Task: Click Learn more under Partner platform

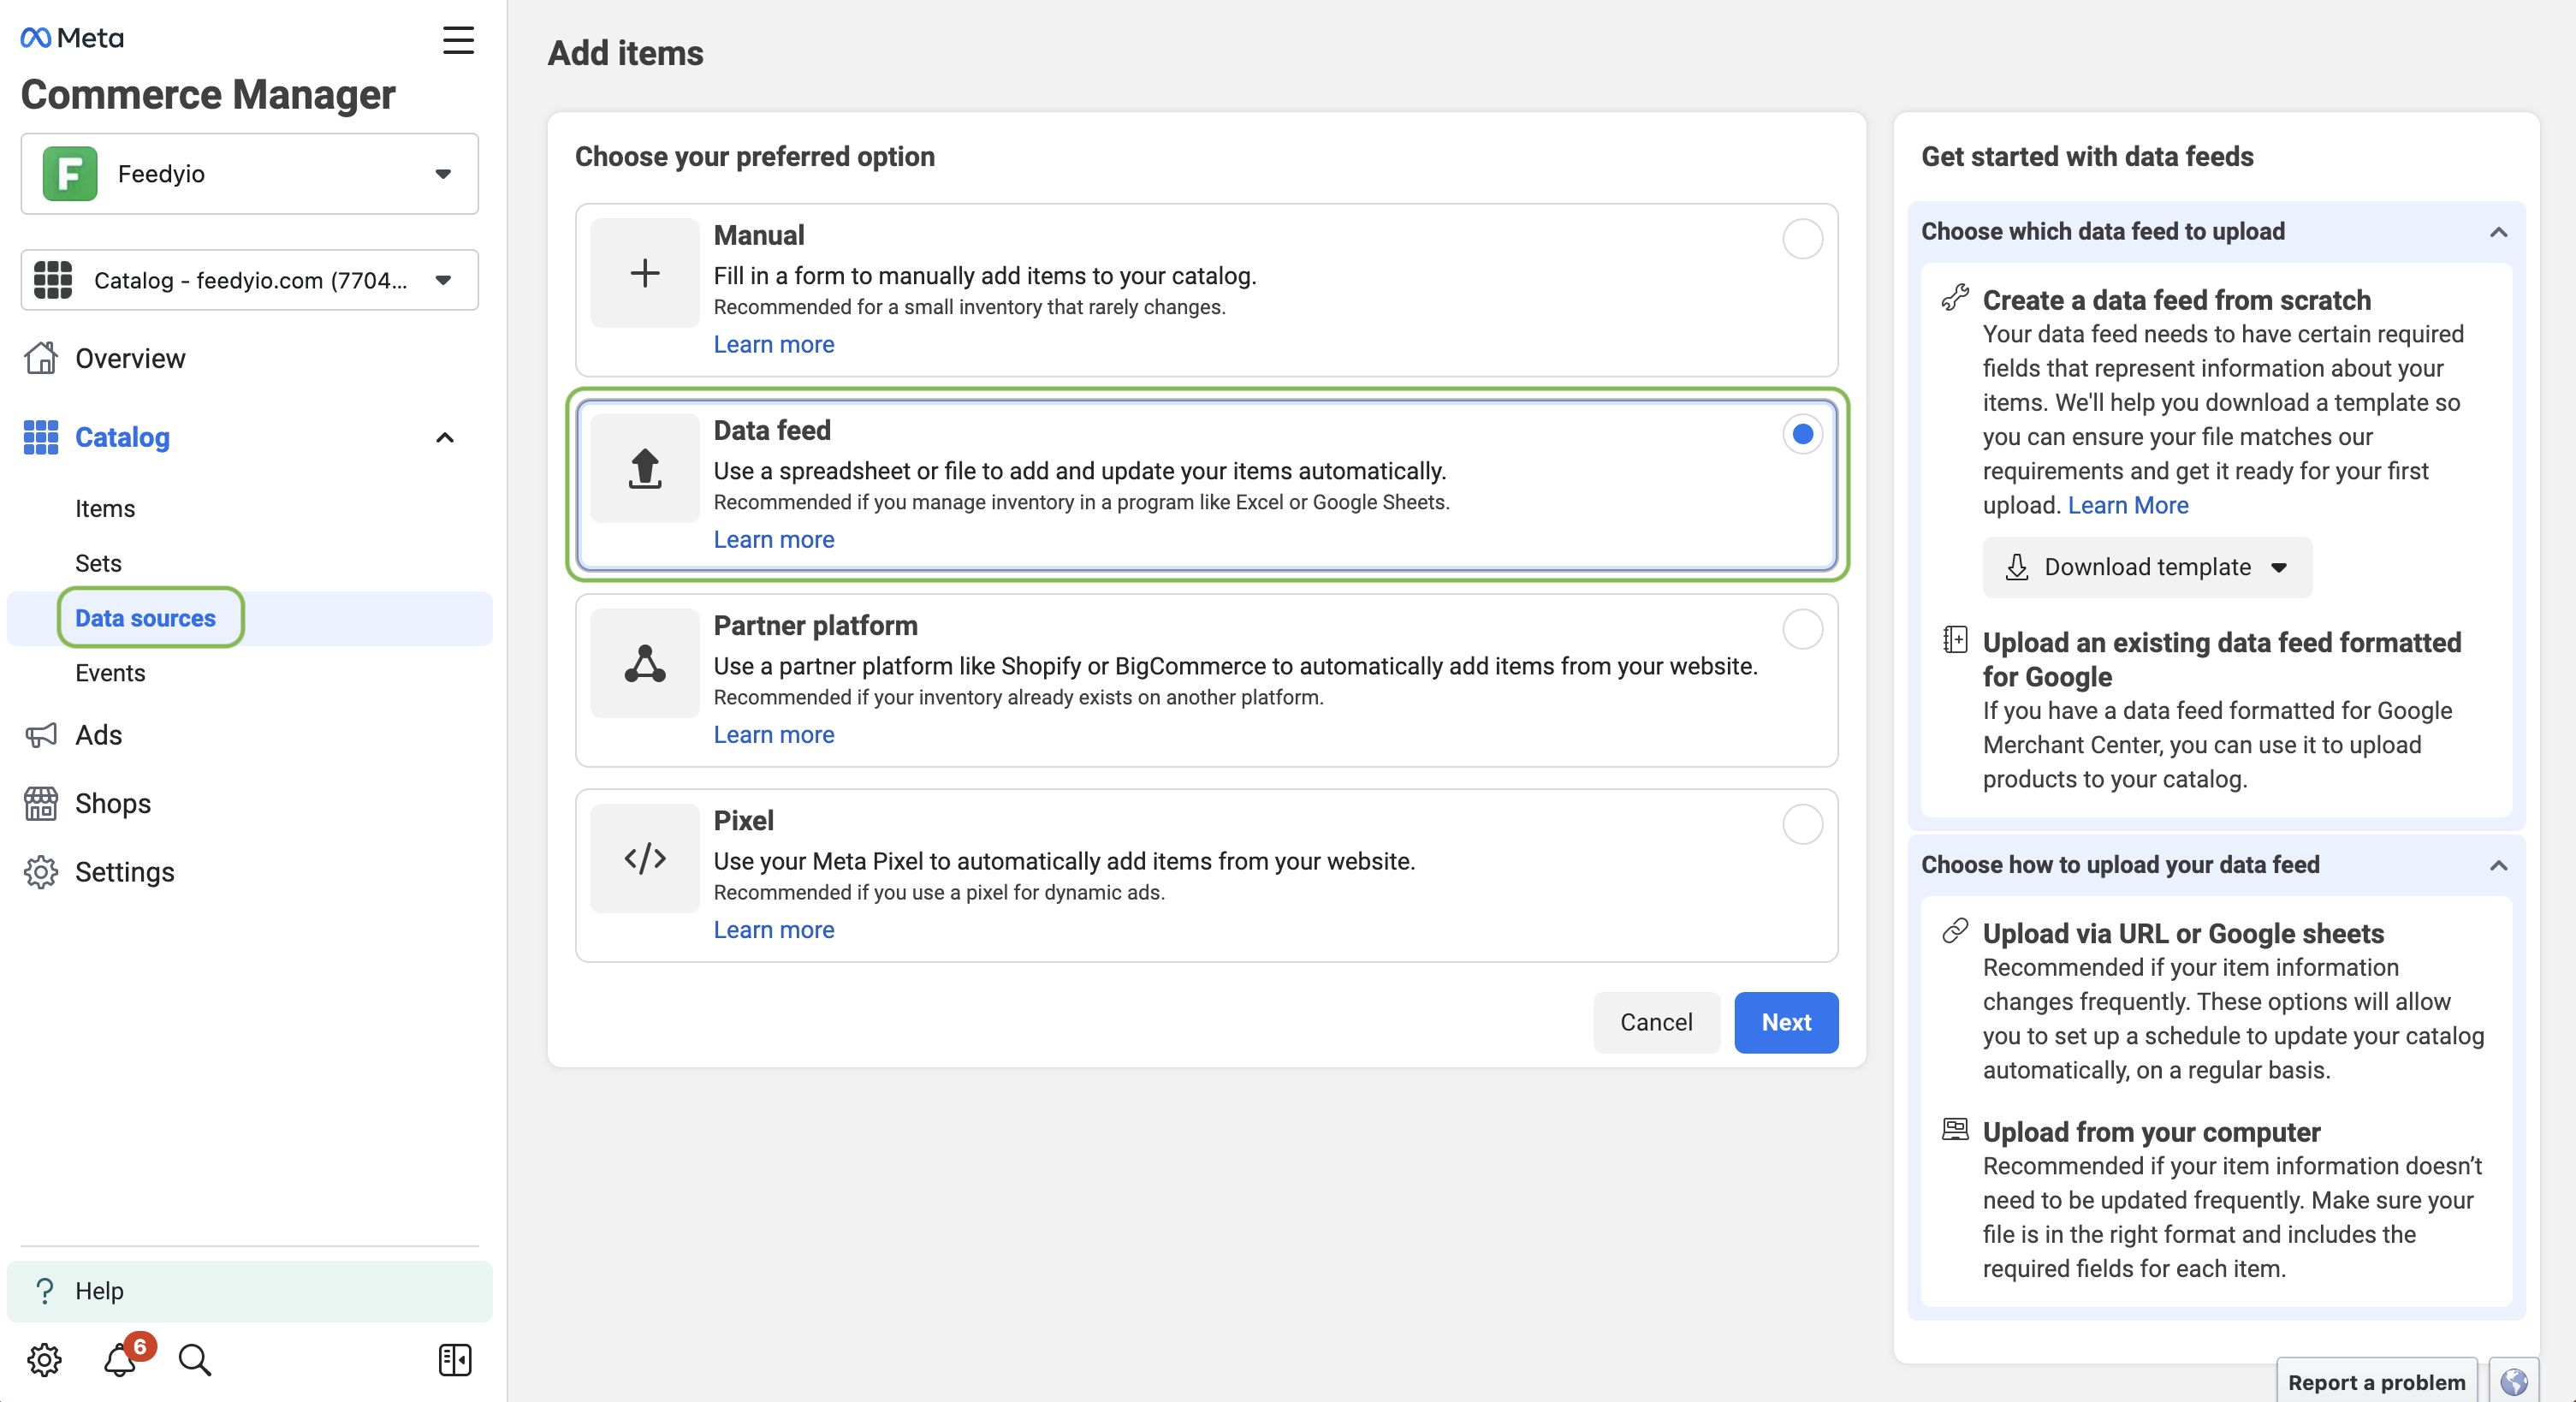Action: point(774,734)
